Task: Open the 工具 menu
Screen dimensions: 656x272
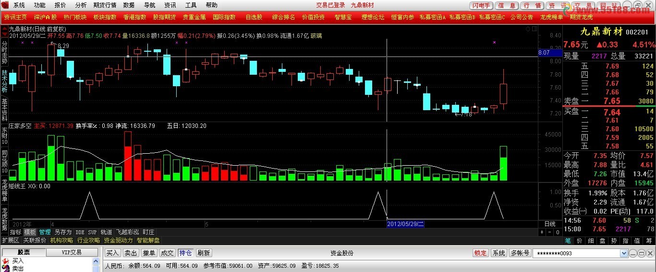Action: click(191, 5)
